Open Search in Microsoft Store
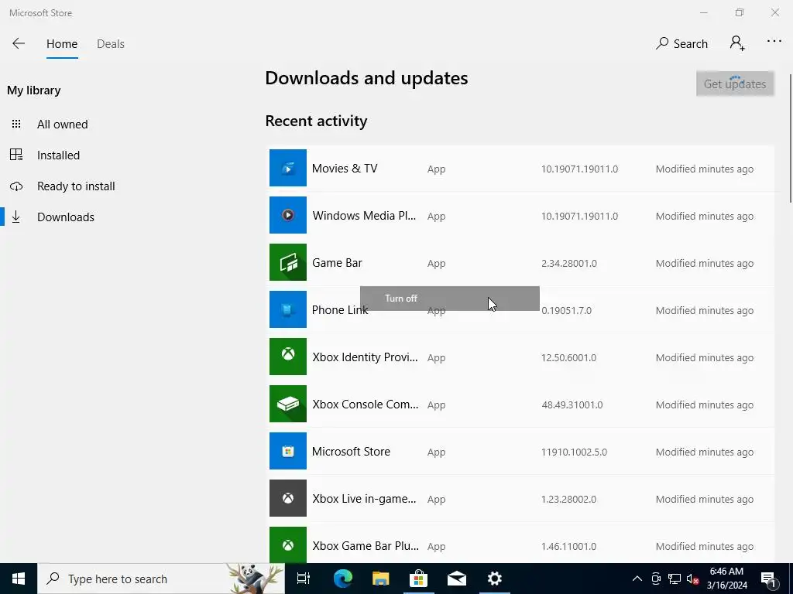Image resolution: width=793 pixels, height=594 pixels. coord(681,44)
